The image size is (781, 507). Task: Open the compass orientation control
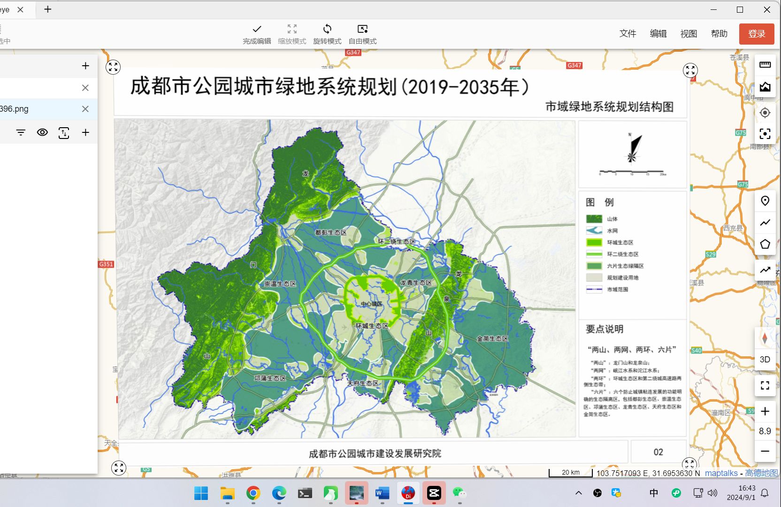(765, 338)
